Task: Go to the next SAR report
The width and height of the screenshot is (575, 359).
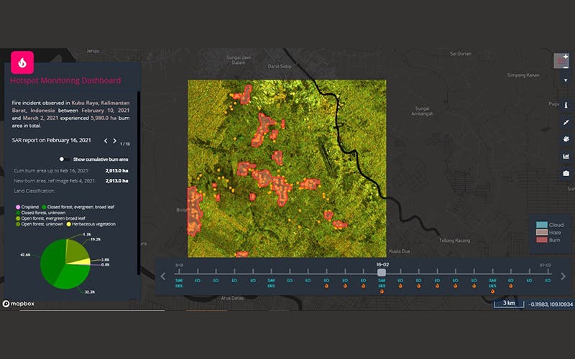Action: click(114, 141)
